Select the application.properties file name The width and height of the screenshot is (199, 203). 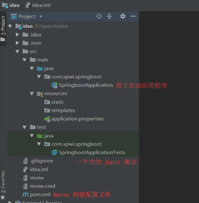point(78,119)
